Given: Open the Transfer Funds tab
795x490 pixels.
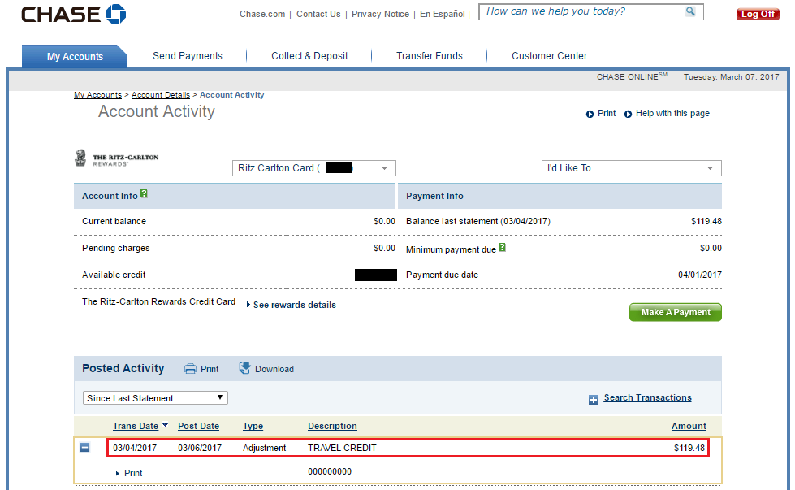Looking at the screenshot, I should point(429,56).
